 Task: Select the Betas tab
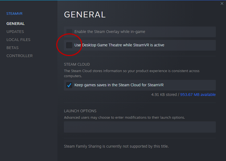(12, 48)
